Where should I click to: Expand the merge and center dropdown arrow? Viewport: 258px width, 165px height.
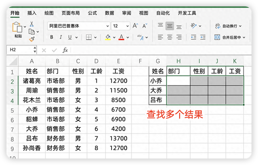click(244, 37)
